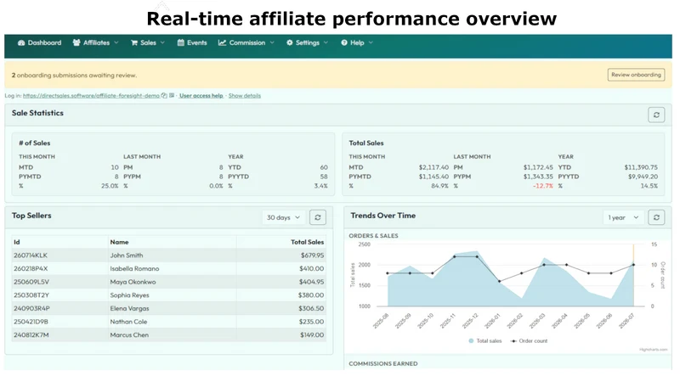Open the Sales menu
This screenshot has height=382, width=680.
pos(148,43)
